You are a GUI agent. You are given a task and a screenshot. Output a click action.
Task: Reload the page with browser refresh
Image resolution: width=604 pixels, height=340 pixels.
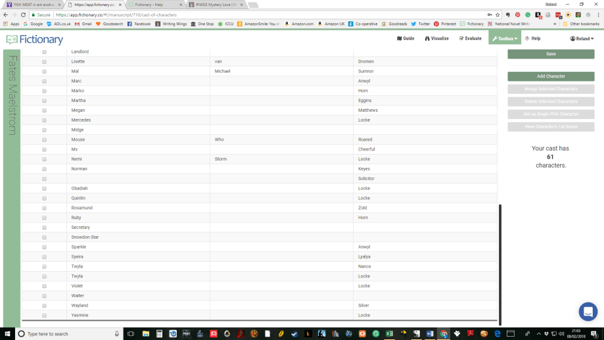pos(23,14)
